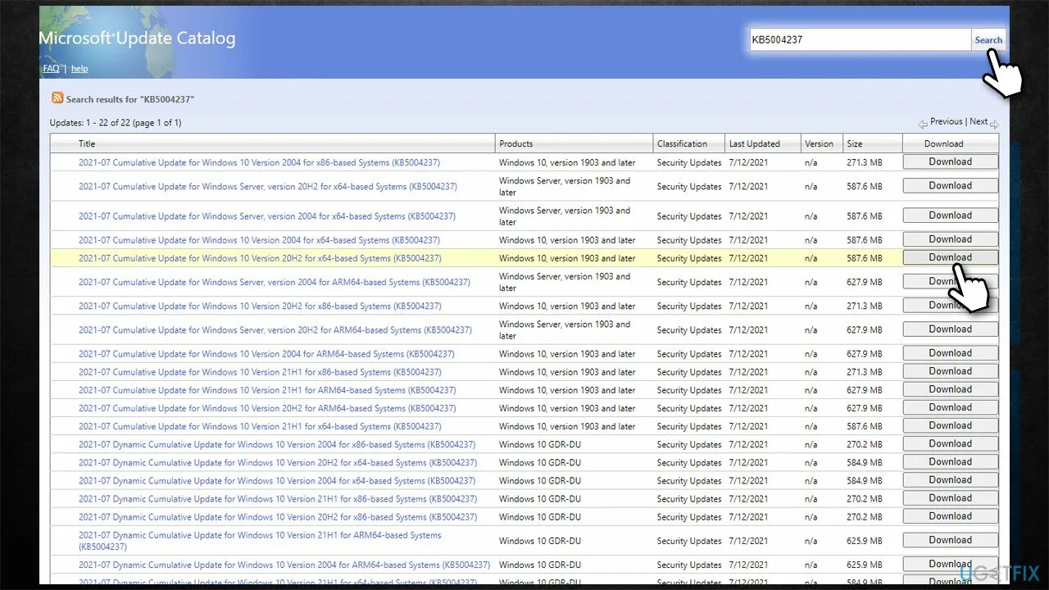Download Windows 10 Version 2004 ARM64 cumulative update
Viewport: 1049px width, 590px height.
pyautogui.click(x=950, y=353)
